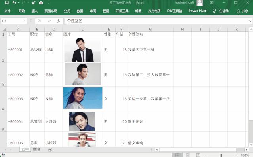Click the 总经理 cell
Image resolution: width=253 pixels, height=157 pixels.
pyautogui.click(x=37, y=50)
